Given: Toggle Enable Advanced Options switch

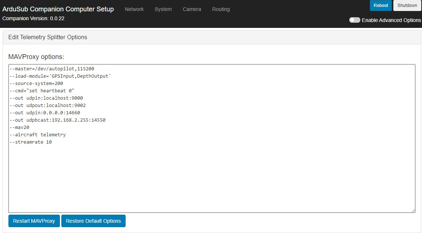Looking at the screenshot, I should point(354,20).
